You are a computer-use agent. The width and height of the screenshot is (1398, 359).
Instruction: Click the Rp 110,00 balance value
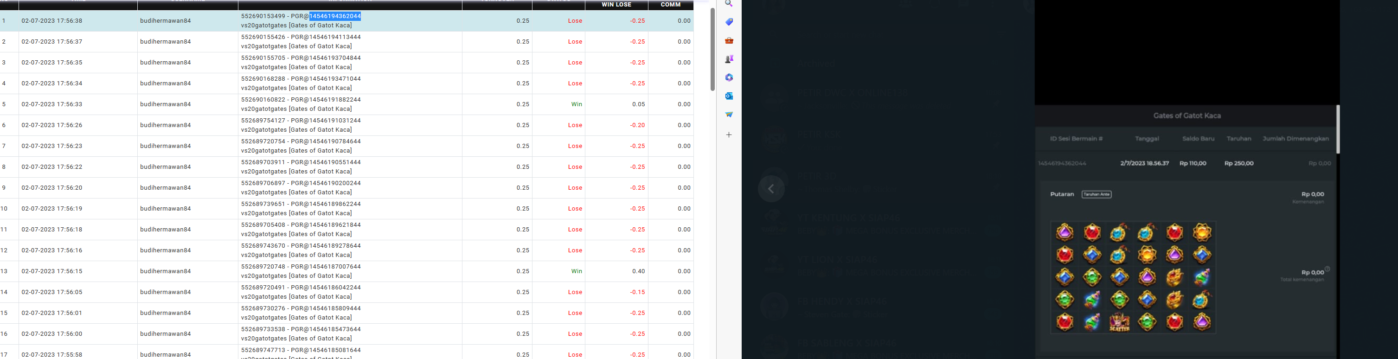[x=1193, y=163]
